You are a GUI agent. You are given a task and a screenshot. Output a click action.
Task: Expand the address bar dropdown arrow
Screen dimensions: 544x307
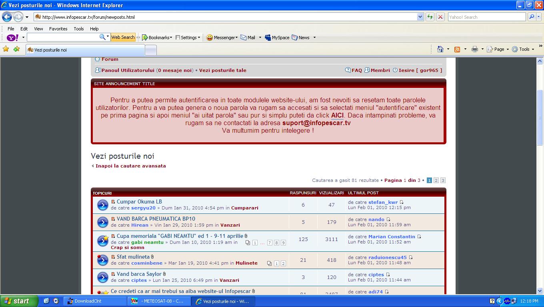coord(420,17)
